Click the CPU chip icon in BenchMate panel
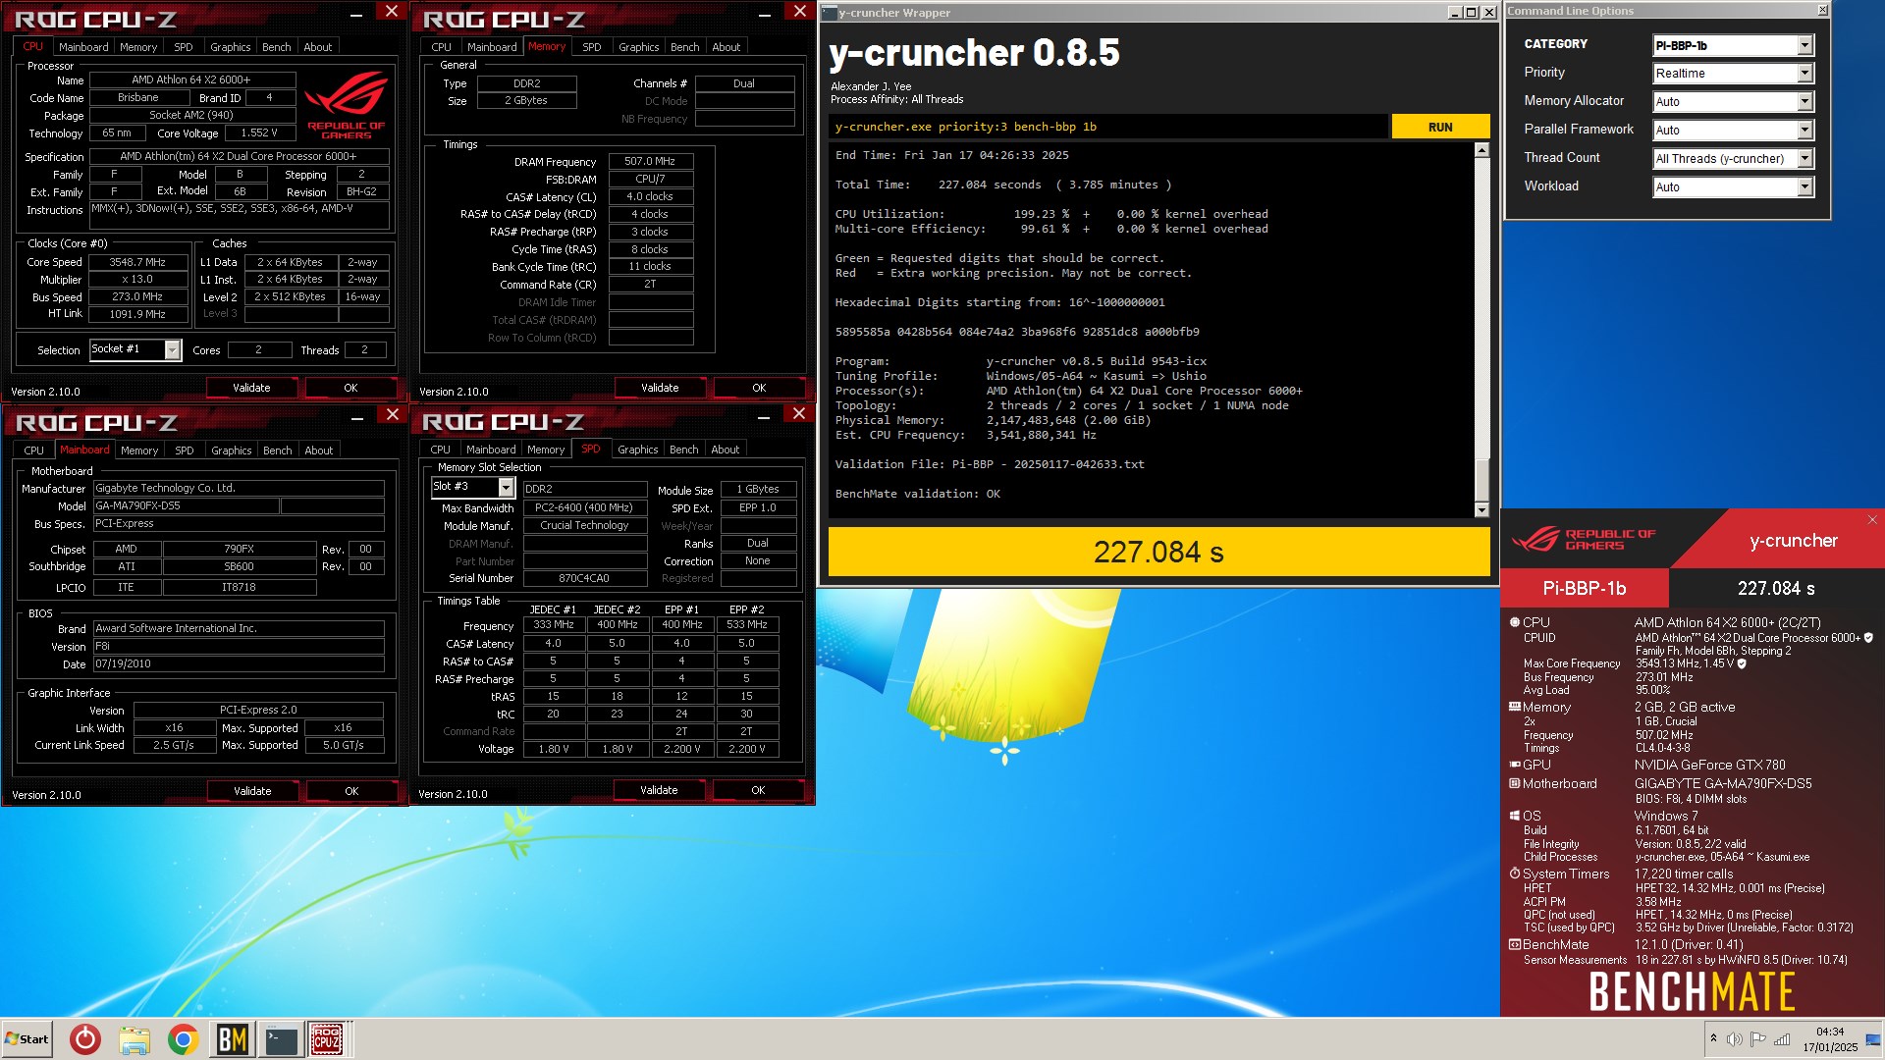The height and width of the screenshot is (1060, 1885). tap(1515, 622)
